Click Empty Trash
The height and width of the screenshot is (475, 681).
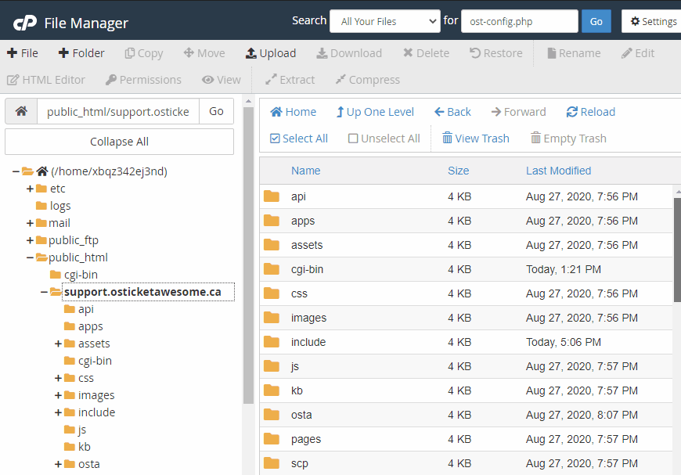point(568,139)
